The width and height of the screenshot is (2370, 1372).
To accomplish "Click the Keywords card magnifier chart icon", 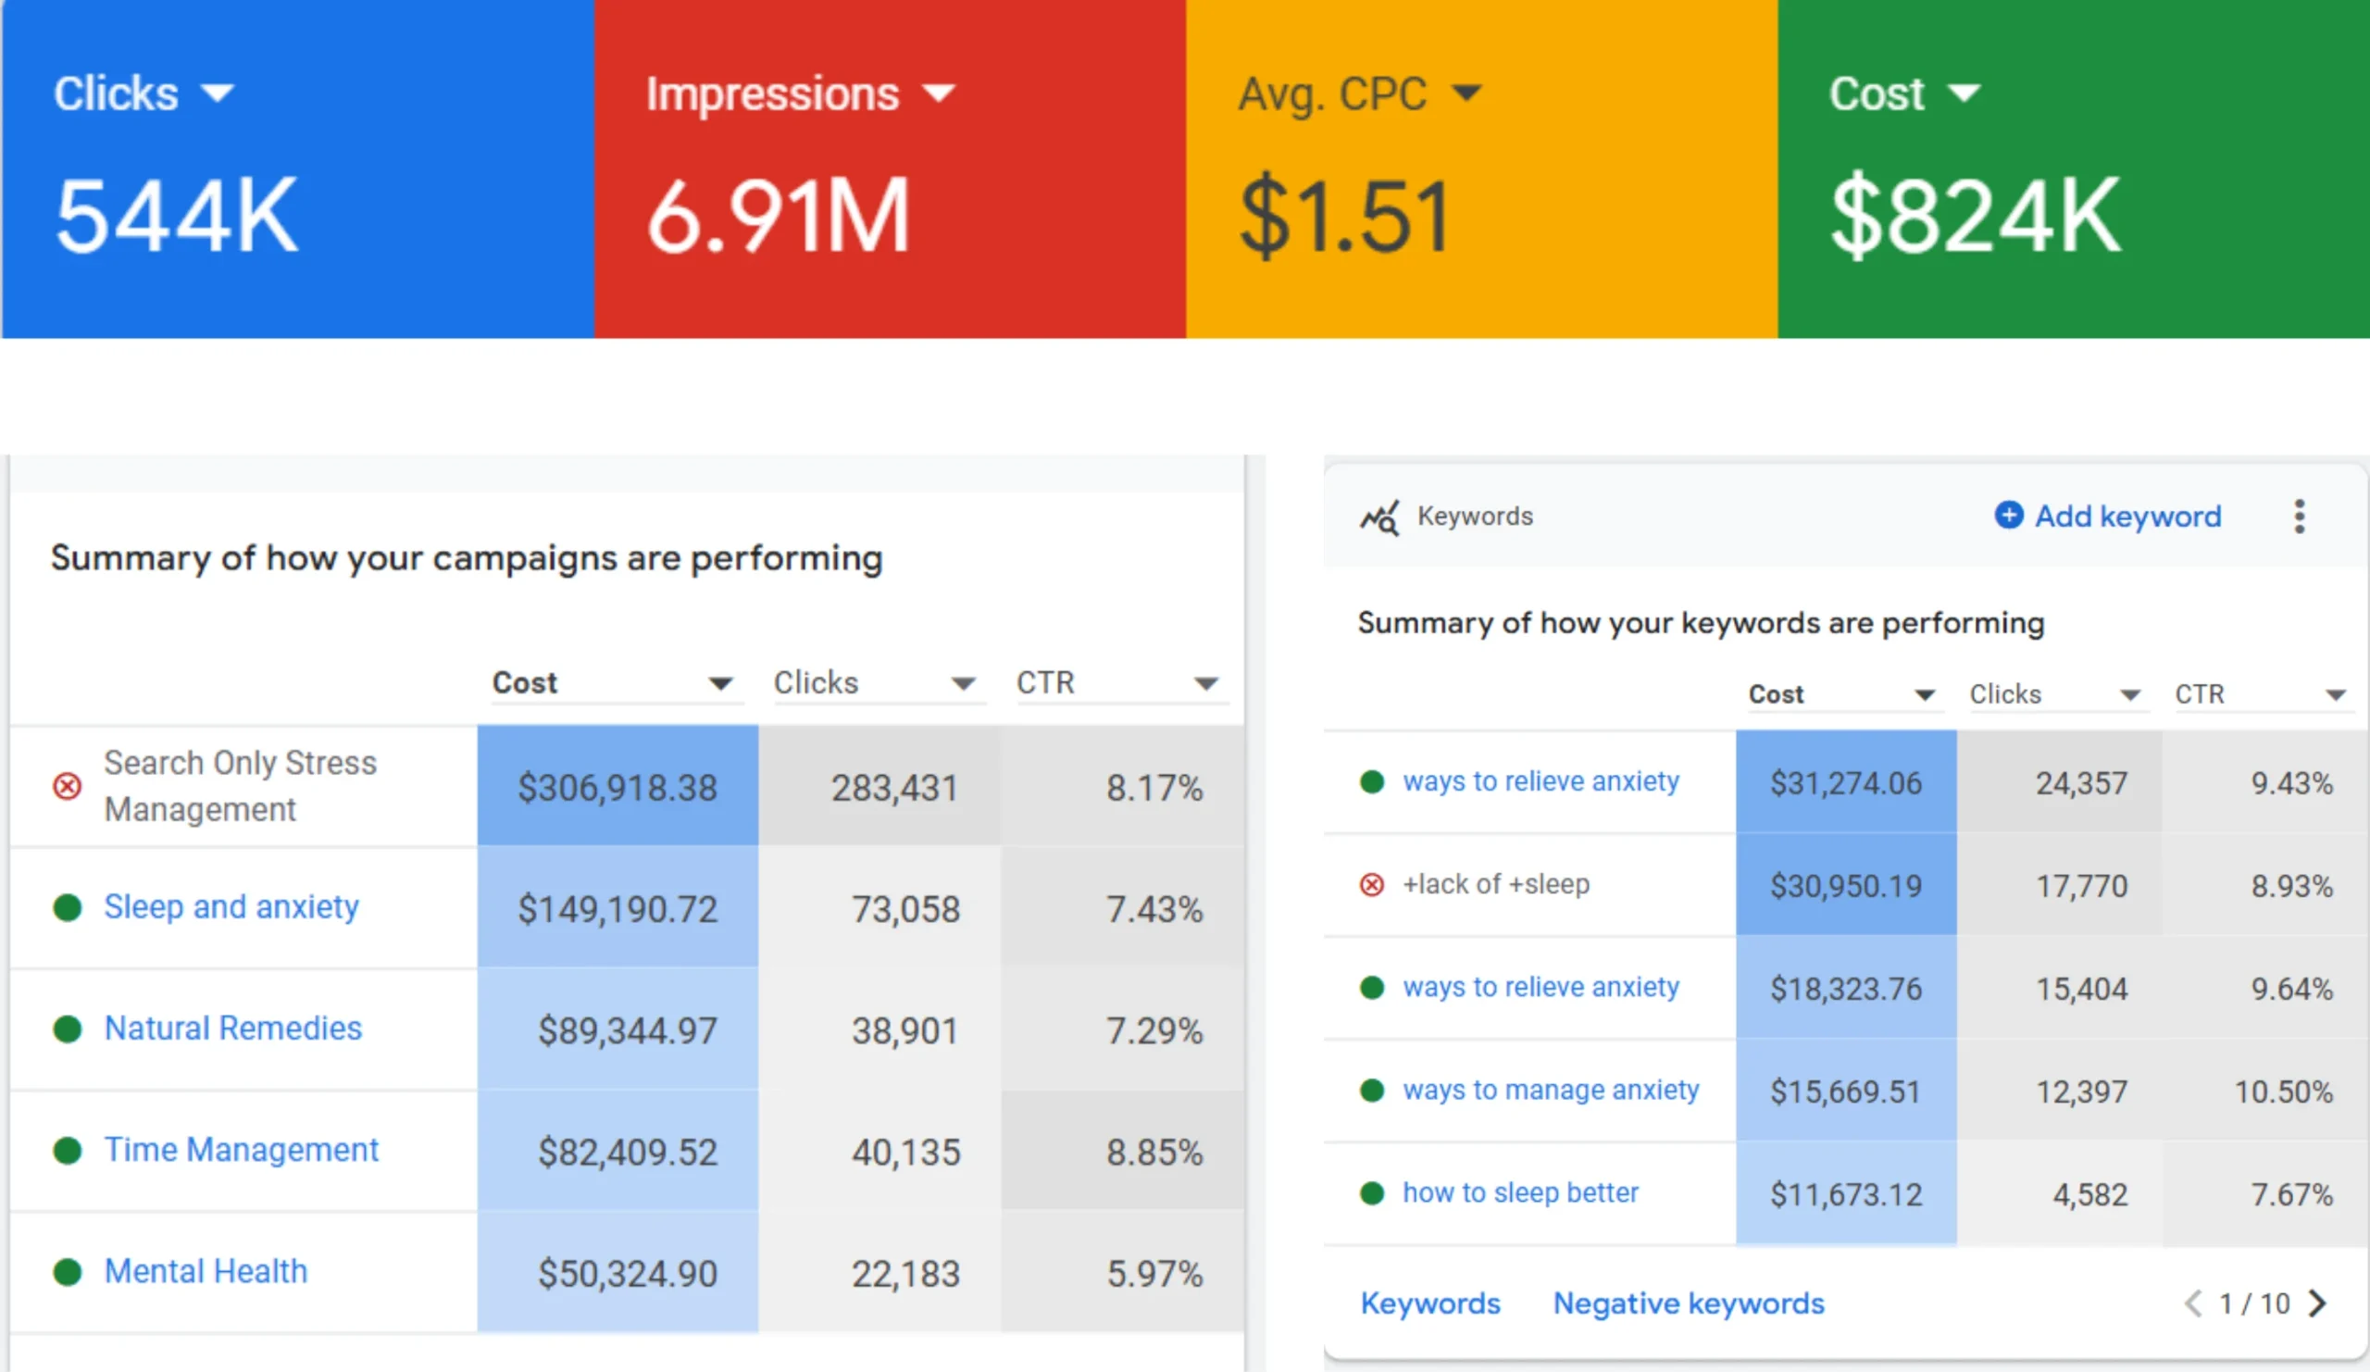I will [1378, 518].
